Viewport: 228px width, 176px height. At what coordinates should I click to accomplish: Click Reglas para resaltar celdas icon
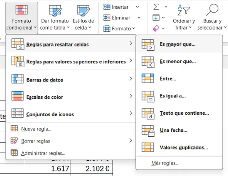(18, 44)
